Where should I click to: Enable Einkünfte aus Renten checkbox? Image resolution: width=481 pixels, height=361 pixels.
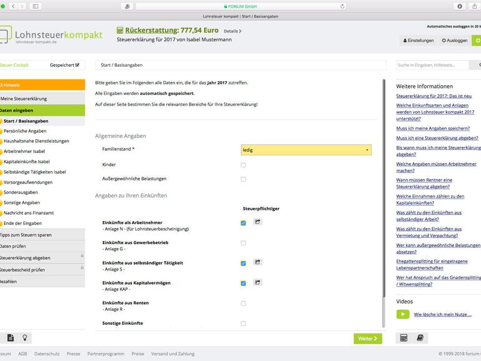[x=243, y=304]
